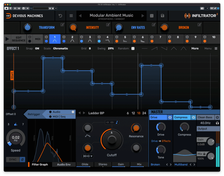The height and width of the screenshot is (176, 224).
Task: Click the Cutoff knob
Action: coord(112,140)
